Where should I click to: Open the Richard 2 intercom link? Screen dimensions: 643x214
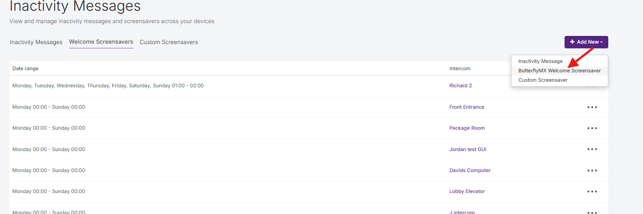pyautogui.click(x=460, y=86)
